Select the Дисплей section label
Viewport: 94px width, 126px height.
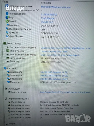pos(11,69)
